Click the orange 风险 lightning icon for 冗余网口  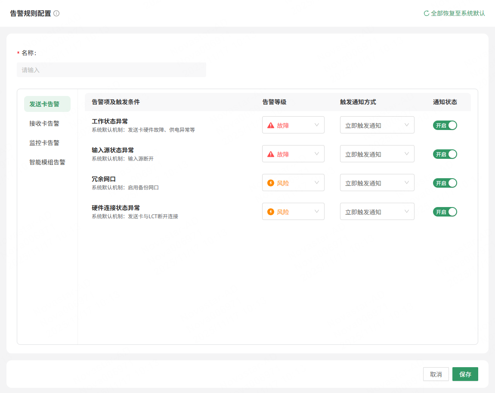(x=271, y=183)
